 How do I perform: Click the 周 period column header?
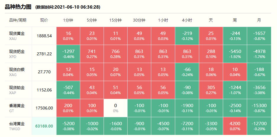[235, 20]
